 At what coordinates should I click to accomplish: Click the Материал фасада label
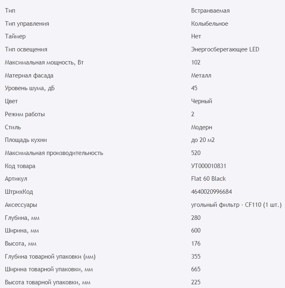coord(29,75)
